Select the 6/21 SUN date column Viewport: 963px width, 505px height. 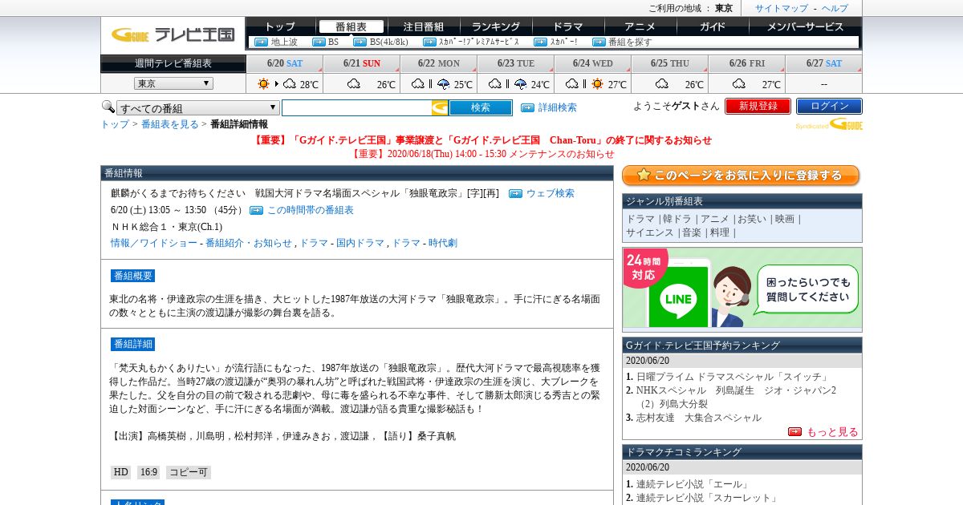[361, 63]
